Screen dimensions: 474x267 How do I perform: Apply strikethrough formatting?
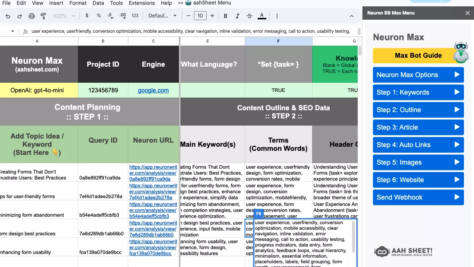point(249,16)
